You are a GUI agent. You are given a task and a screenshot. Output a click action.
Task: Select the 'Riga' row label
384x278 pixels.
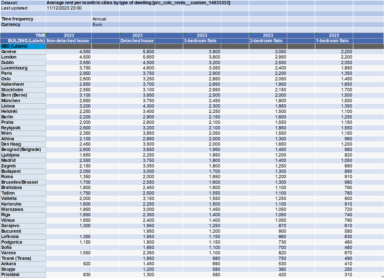[x=23, y=215]
